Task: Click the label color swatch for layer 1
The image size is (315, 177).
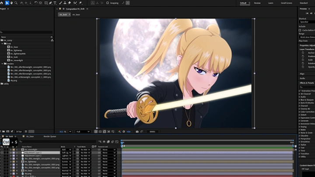Action: [14, 150]
